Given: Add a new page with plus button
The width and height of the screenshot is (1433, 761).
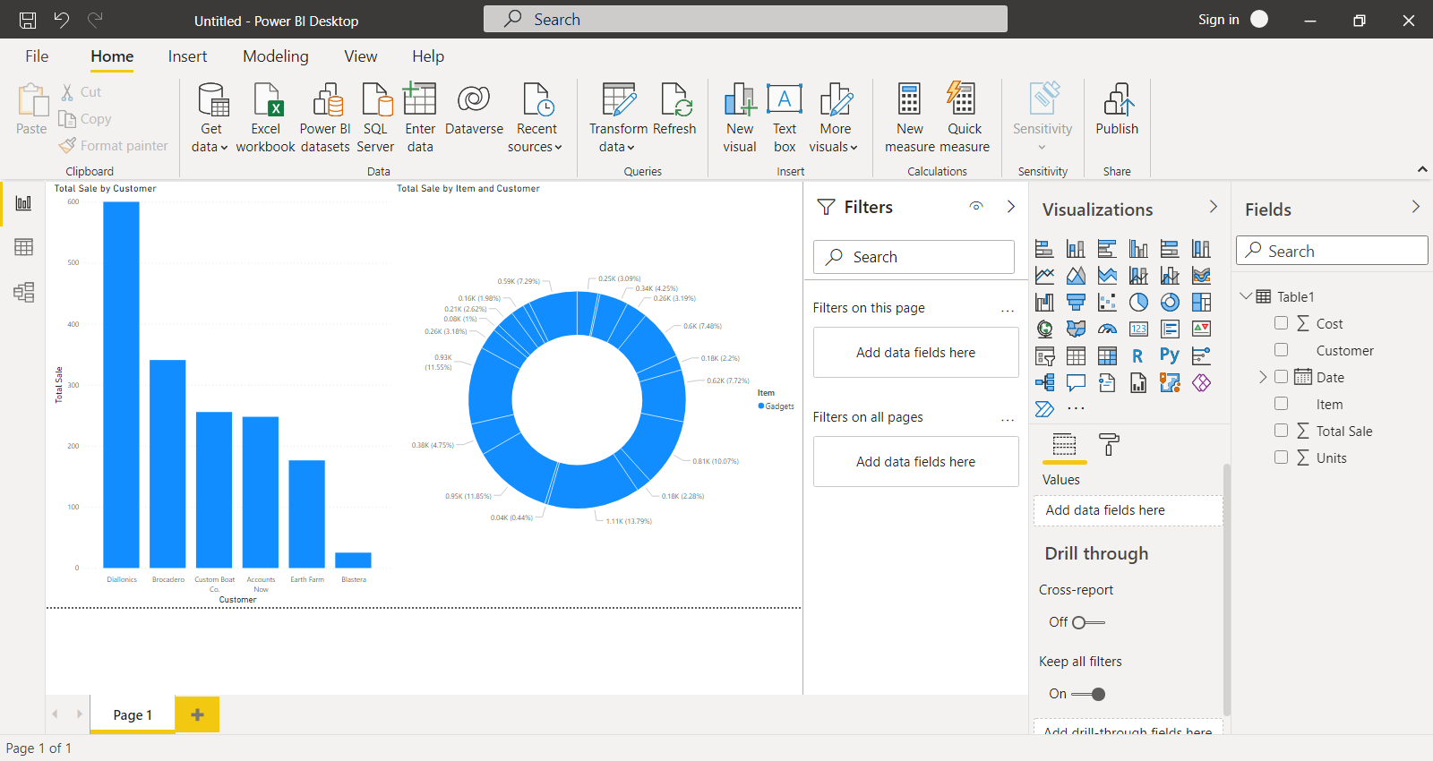Looking at the screenshot, I should [197, 714].
